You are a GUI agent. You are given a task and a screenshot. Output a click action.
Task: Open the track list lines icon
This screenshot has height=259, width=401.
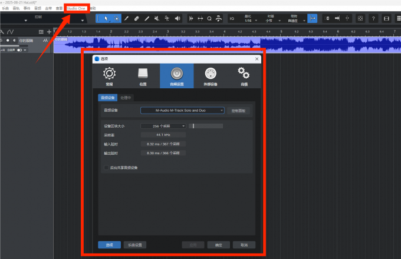coord(41,32)
